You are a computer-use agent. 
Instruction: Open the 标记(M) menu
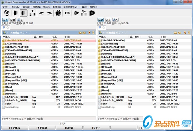coord(16,7)
